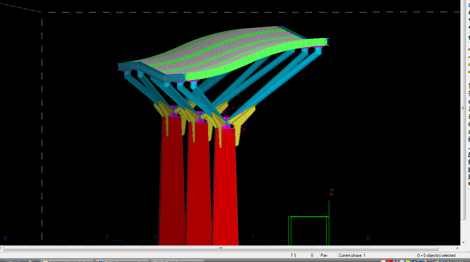The width and height of the screenshot is (470, 262).
Task: Click grid line label 3
Action: coord(107,237)
